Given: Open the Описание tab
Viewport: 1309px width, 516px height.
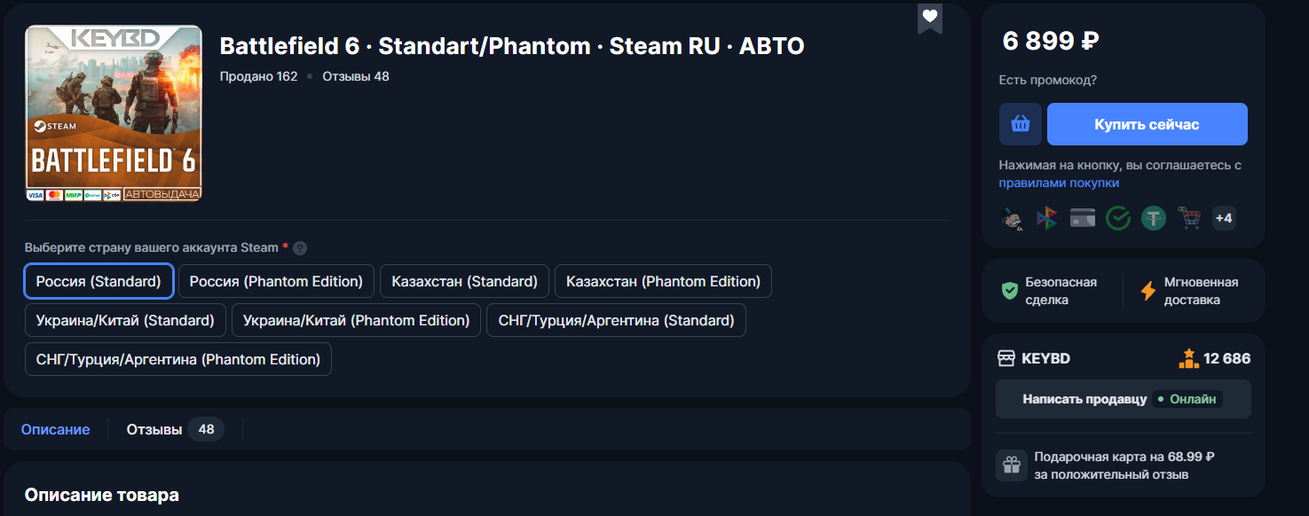Looking at the screenshot, I should (55, 429).
